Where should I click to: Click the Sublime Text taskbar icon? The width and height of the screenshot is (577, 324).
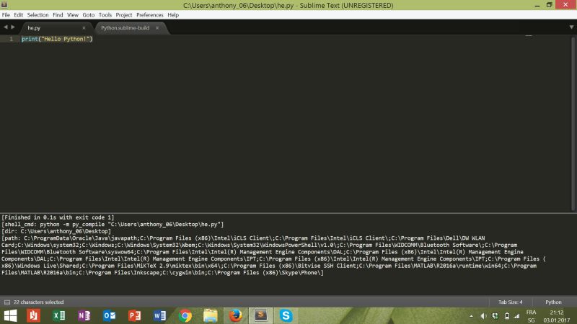[261, 315]
